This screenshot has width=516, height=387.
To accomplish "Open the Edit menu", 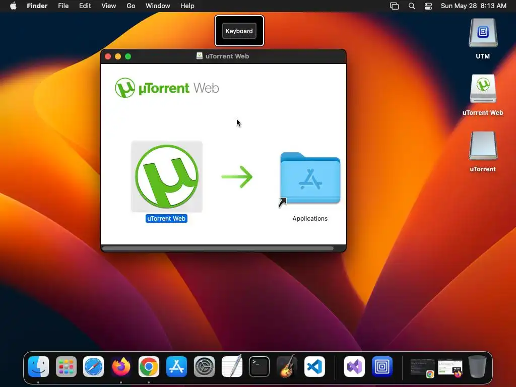I will [x=85, y=6].
